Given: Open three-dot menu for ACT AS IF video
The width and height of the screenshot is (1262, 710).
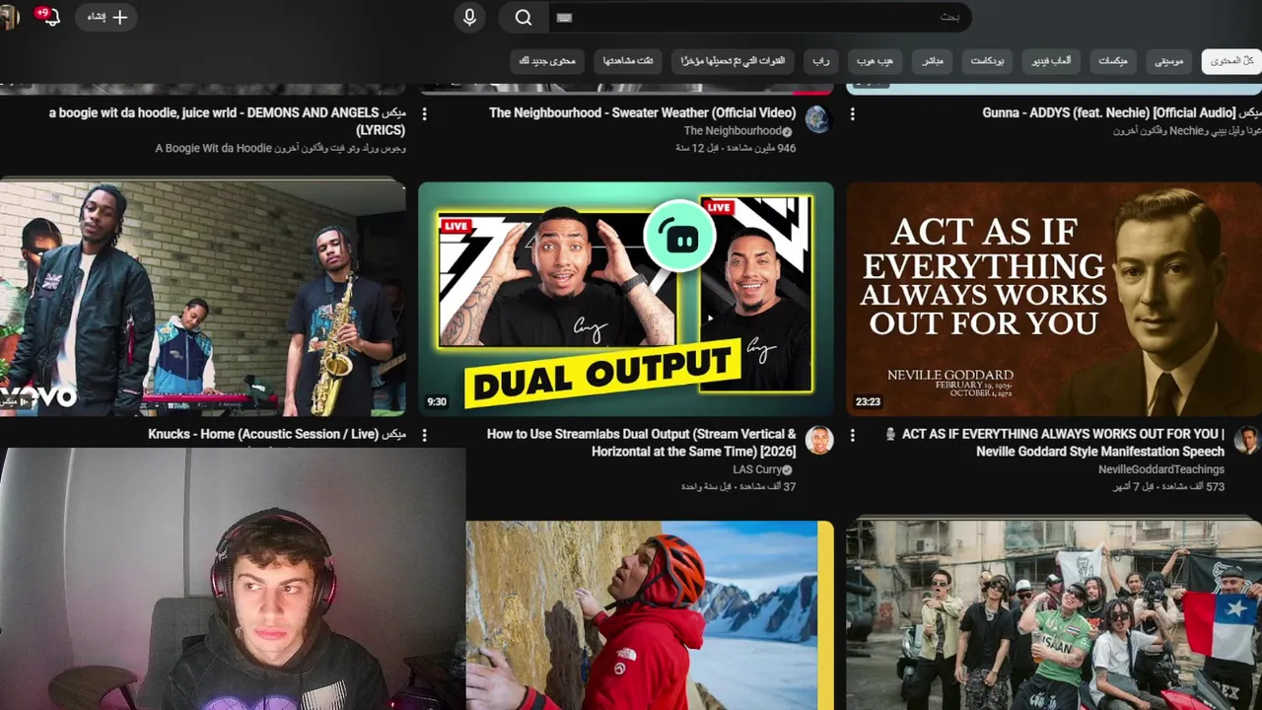Looking at the screenshot, I should [x=853, y=435].
